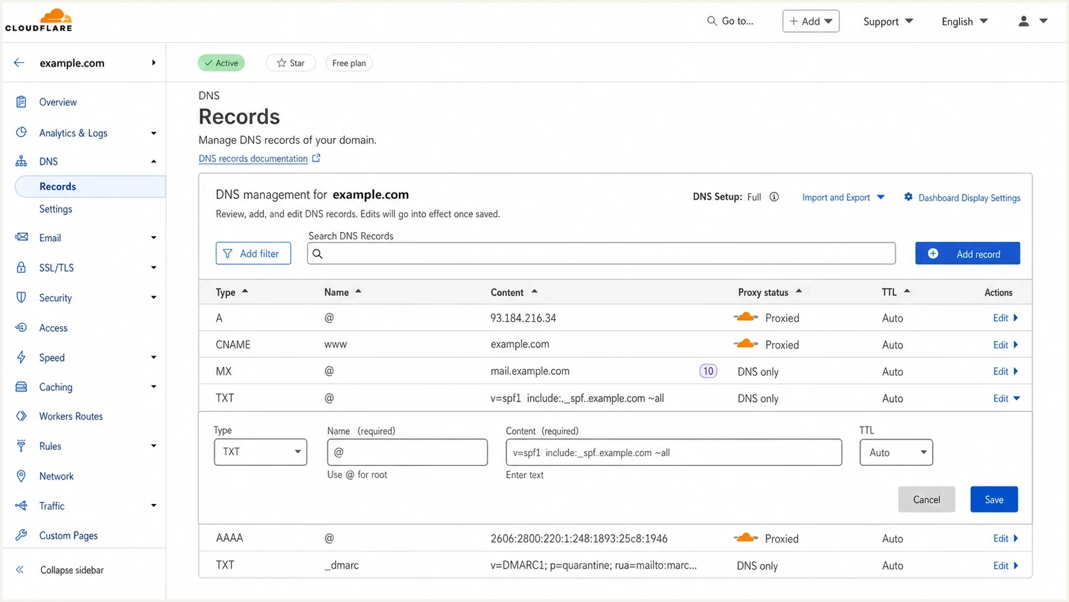Click the Content (required) input field
The height and width of the screenshot is (602, 1069).
(x=674, y=452)
